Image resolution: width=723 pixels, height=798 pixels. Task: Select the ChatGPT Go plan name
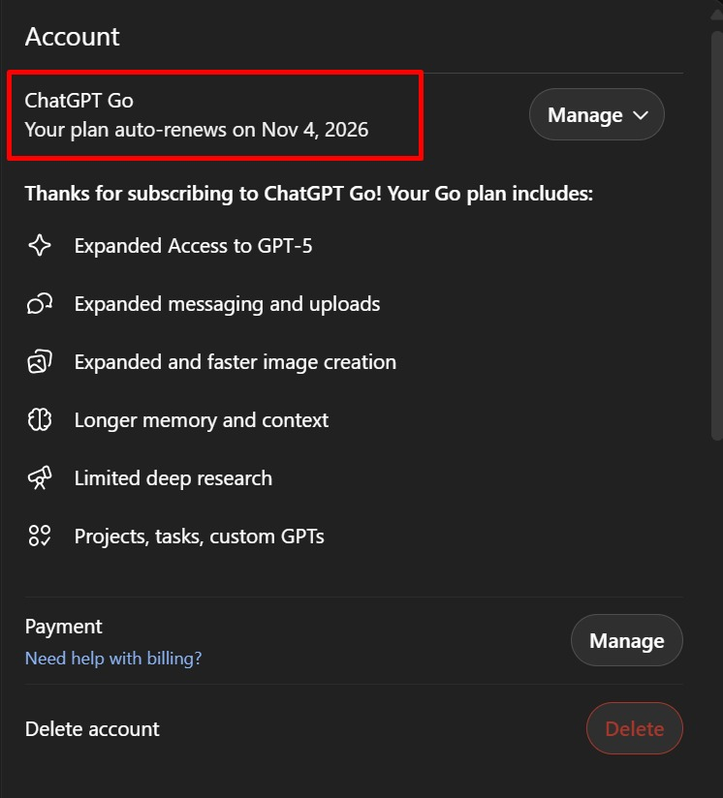[79, 101]
